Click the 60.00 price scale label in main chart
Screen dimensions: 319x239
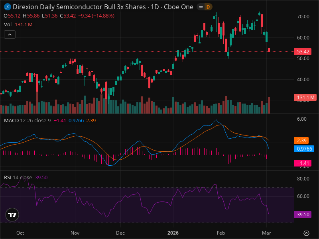(x=303, y=37)
